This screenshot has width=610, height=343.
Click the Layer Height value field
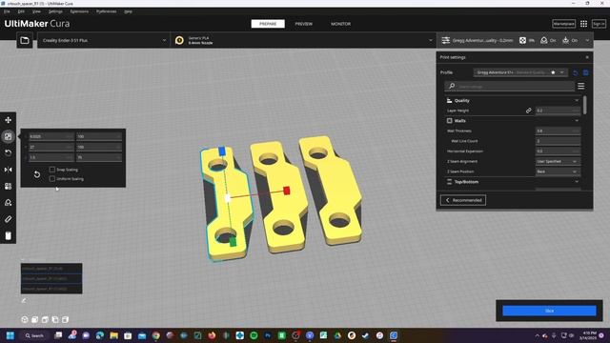click(558, 111)
